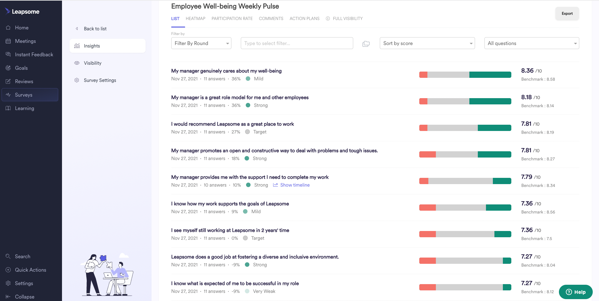
Task: Open question: My manager provides me with support
Action: click(250, 177)
